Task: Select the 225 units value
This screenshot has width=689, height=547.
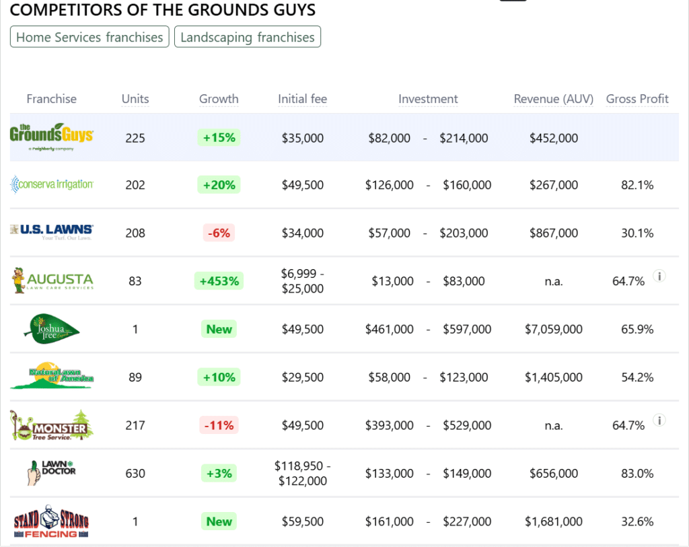Action: pyautogui.click(x=135, y=138)
